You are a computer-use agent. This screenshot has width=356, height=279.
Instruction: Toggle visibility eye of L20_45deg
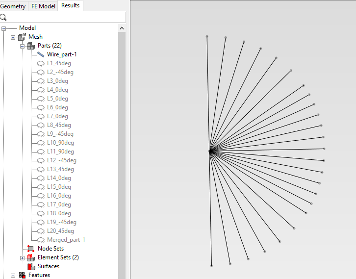coord(41,231)
